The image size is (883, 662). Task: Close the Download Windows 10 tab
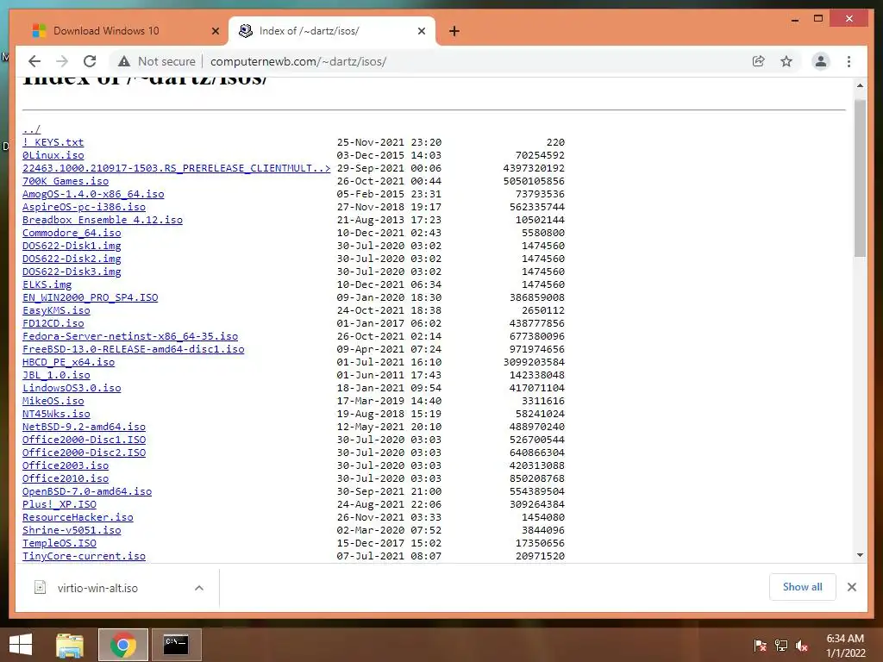point(215,31)
